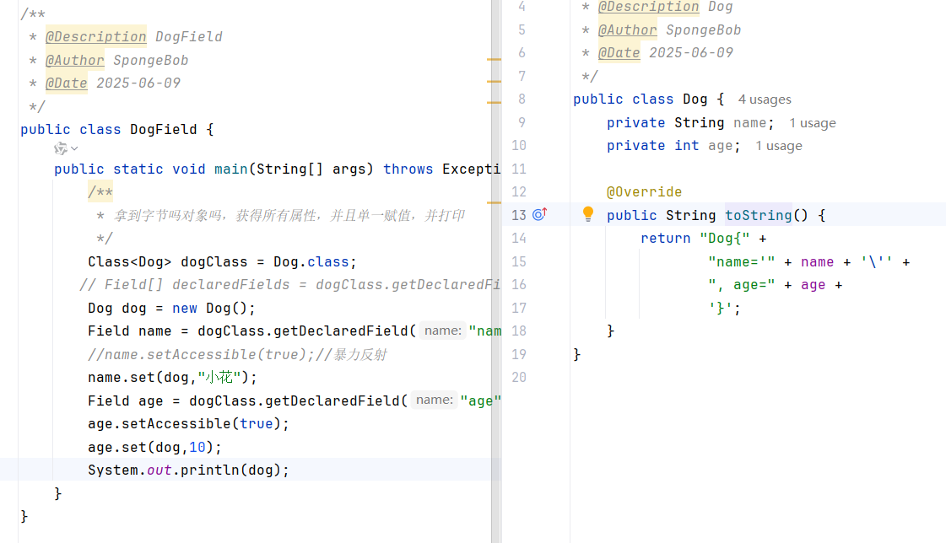The image size is (946, 543).
Task: Open the '4 usages' hint for Dog class
Action: [x=765, y=99]
